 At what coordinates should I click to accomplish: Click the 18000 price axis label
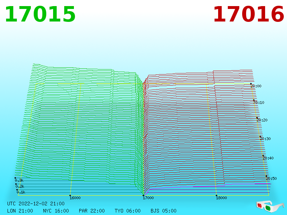click(x=221, y=198)
